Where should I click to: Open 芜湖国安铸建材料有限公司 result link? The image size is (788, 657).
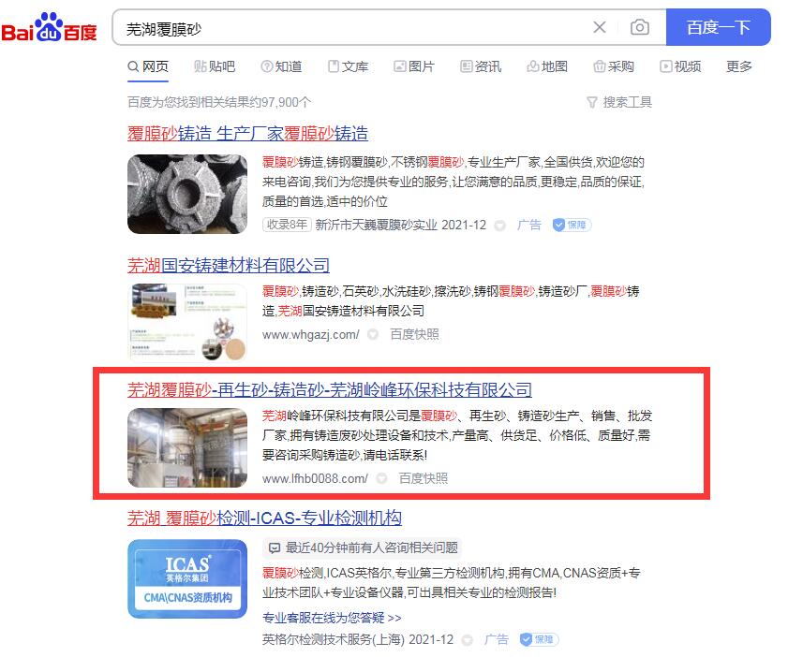coord(229,265)
